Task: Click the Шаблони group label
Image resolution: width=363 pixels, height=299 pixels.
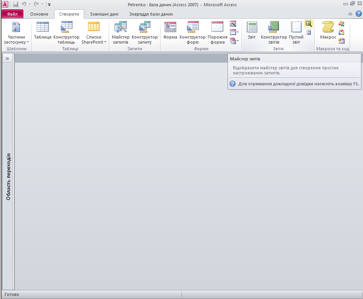Action: (x=16, y=49)
